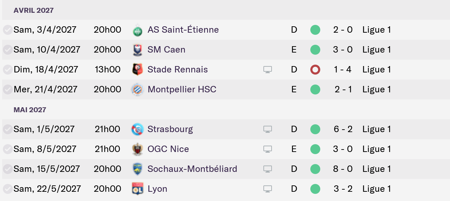Image resolution: width=450 pixels, height=201 pixels.
Task: Click the Montpellier HSC club crest
Action: (137, 89)
